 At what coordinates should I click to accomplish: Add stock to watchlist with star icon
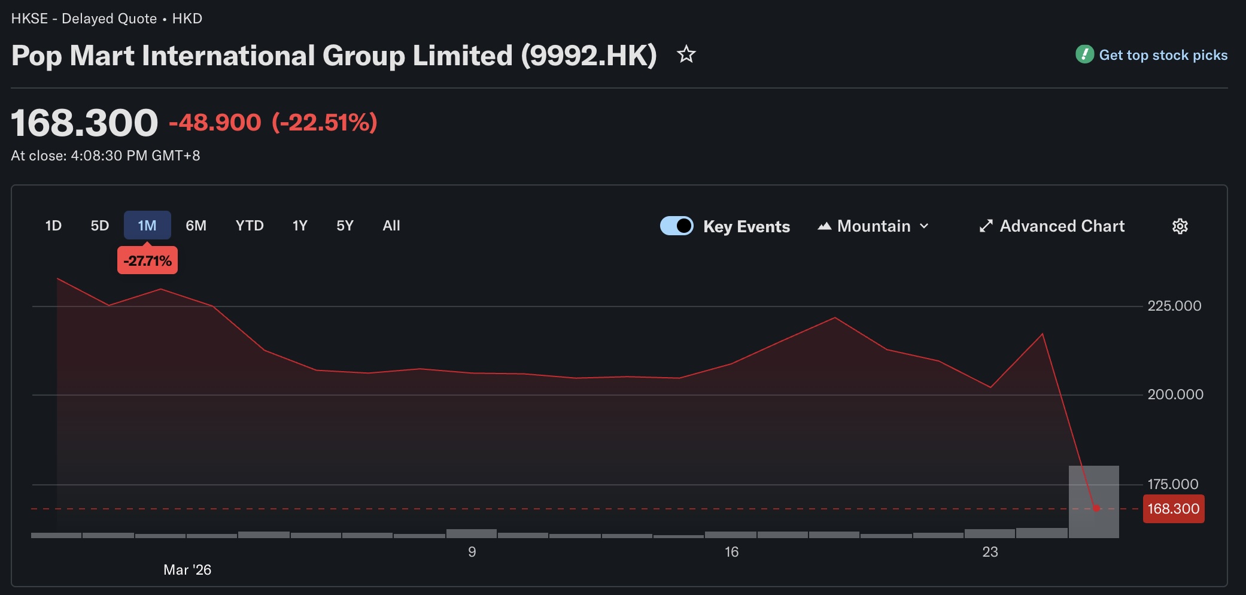686,54
